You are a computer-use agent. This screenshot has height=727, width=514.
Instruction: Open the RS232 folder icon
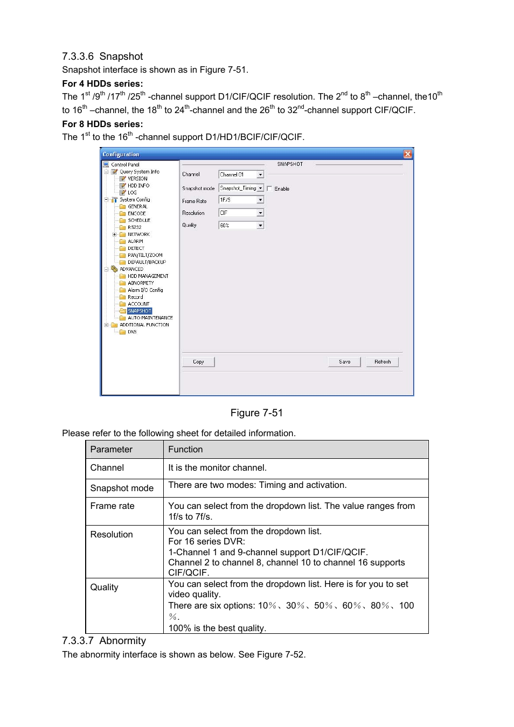(123, 227)
